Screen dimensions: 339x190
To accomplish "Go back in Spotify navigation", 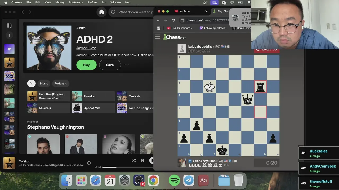I will pyautogui.click(x=23, y=12).
